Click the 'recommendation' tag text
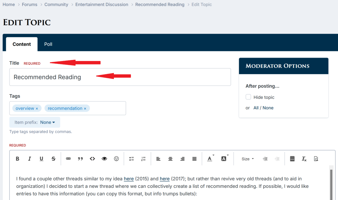338x200 pixels. 65,108
